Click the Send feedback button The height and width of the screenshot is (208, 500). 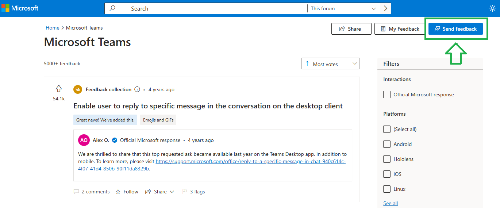455,29
